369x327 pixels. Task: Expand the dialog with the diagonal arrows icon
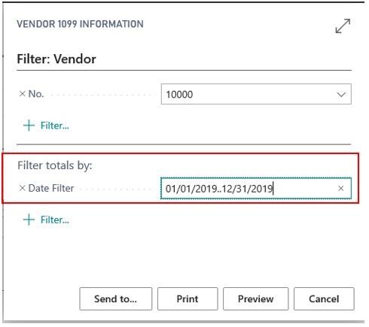coord(343,26)
